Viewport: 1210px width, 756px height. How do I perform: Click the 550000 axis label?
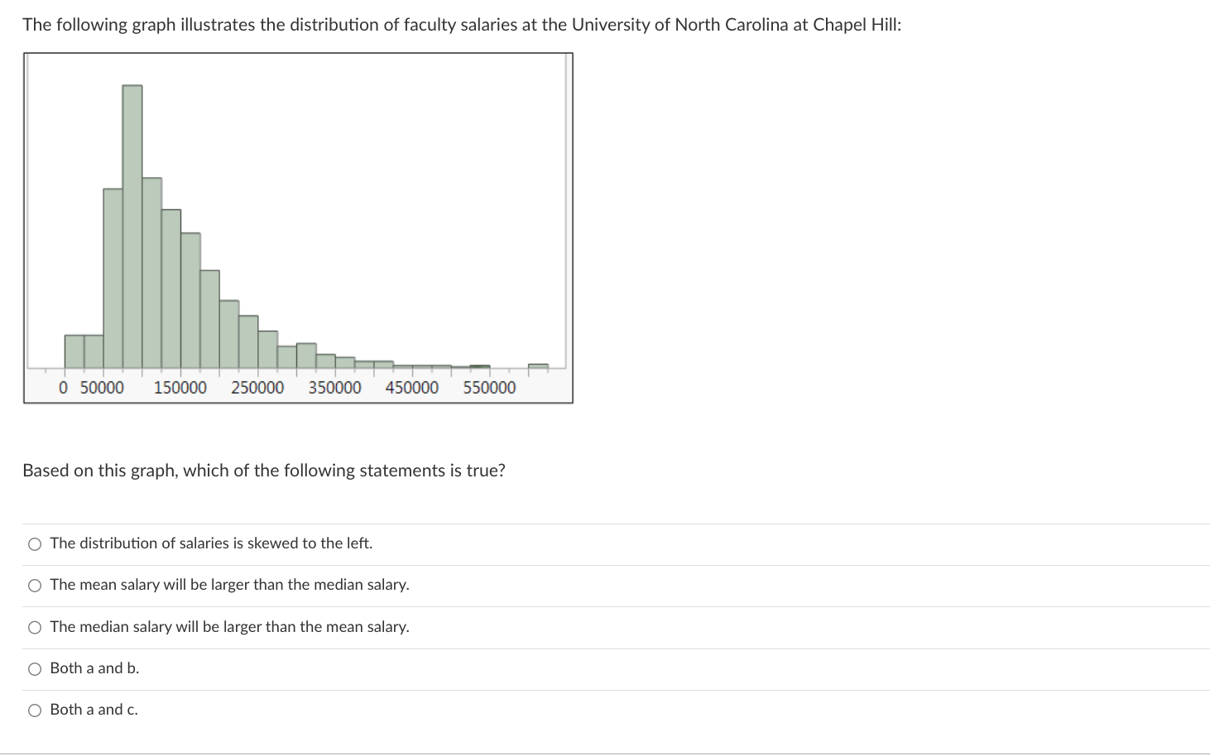click(490, 387)
